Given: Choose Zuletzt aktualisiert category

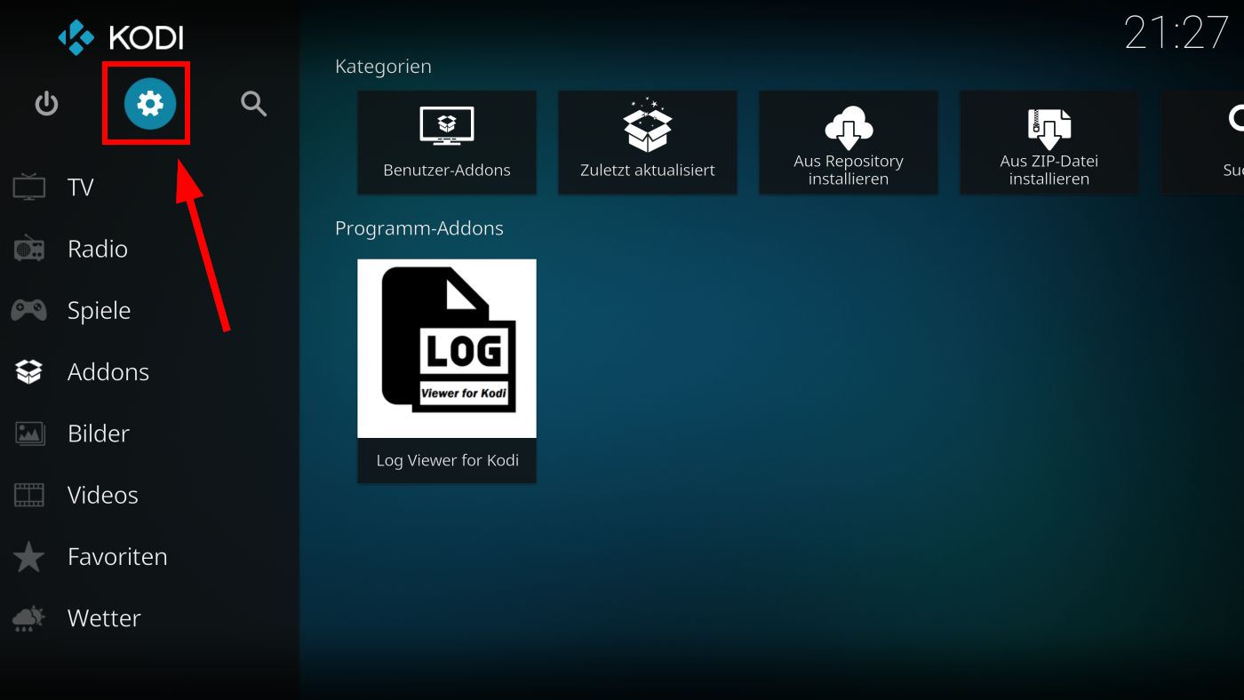Looking at the screenshot, I should coord(648,142).
